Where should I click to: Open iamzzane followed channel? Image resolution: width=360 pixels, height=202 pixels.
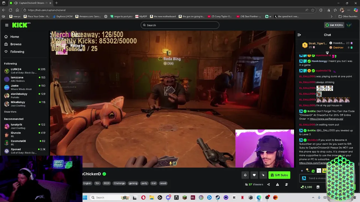pyautogui.click(x=25, y=79)
